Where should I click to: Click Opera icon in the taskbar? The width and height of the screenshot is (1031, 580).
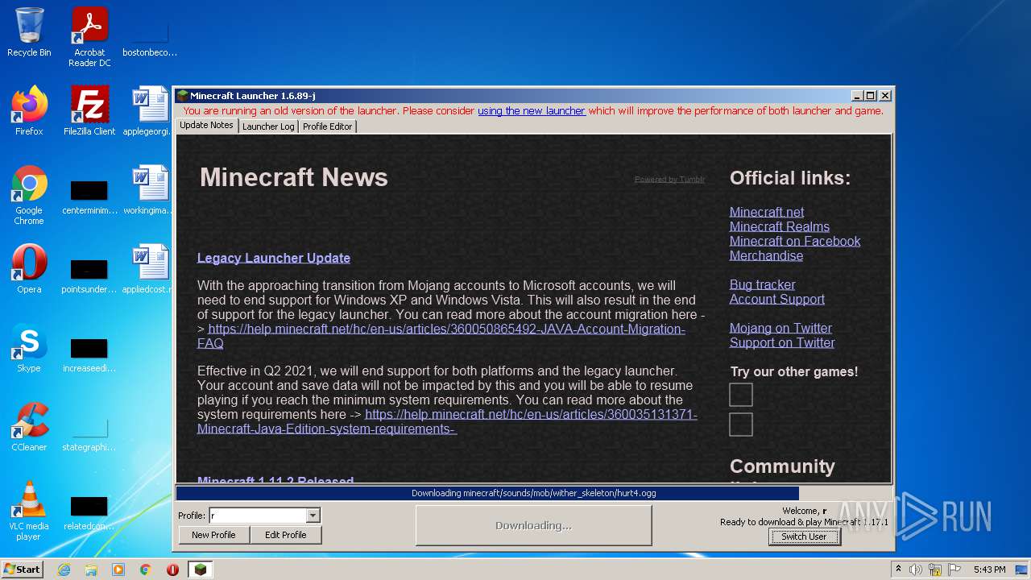[172, 570]
